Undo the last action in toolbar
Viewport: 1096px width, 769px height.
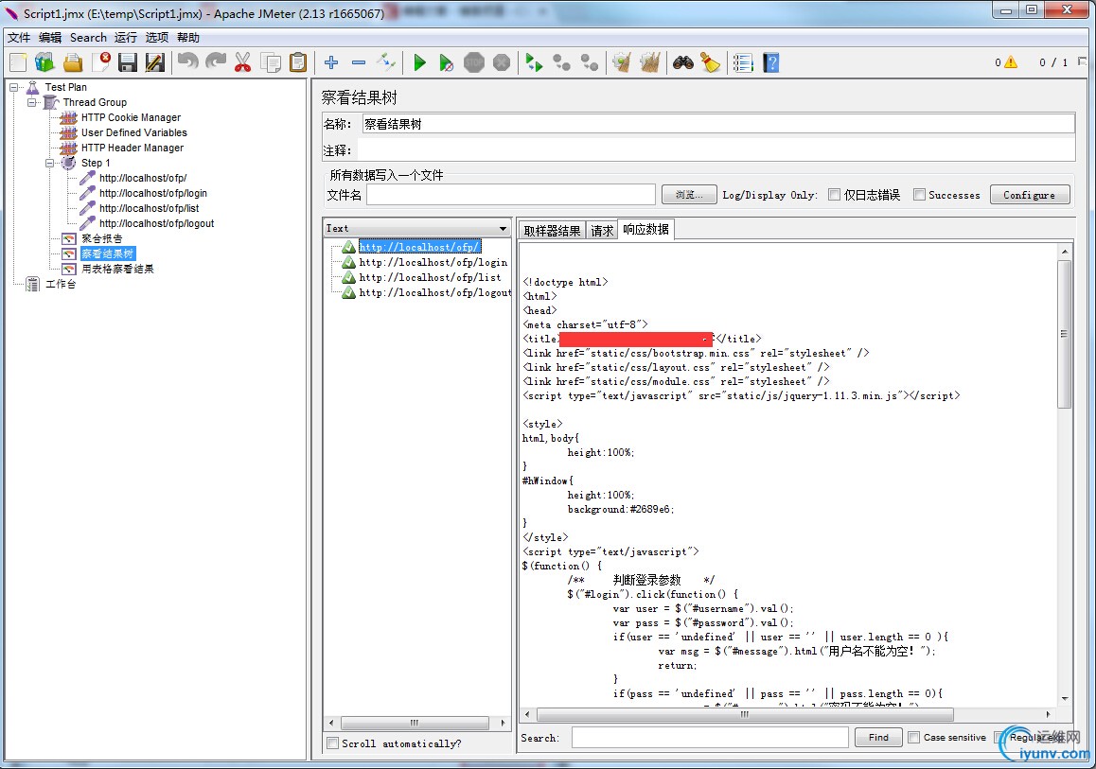[187, 62]
